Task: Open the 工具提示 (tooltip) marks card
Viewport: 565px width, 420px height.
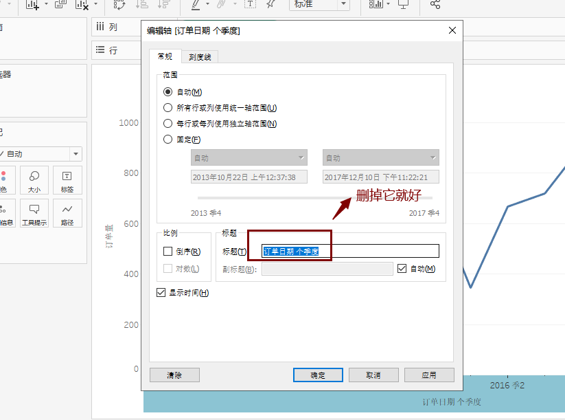Action: [34, 213]
